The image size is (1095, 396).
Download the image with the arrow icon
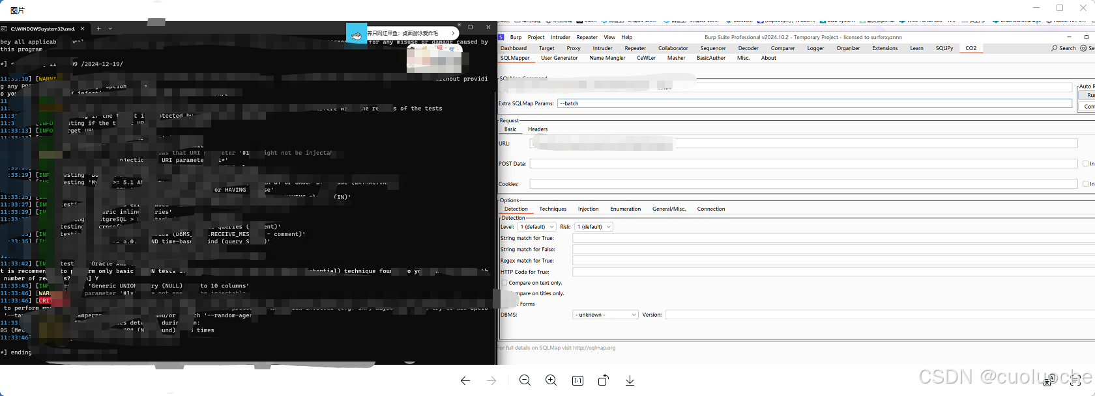[x=630, y=380]
